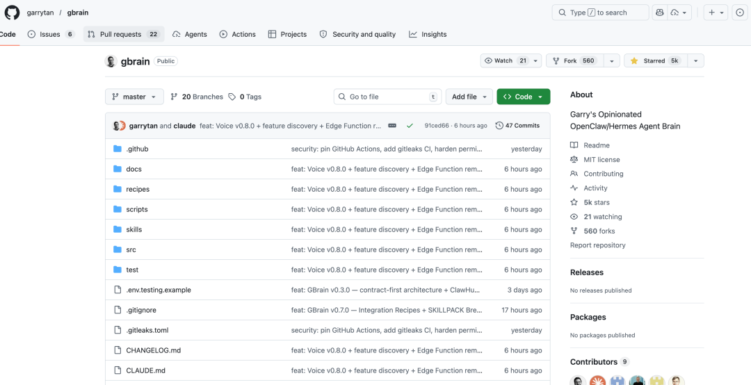Switch to the Actions tab
Screen dimensions: 751x385
238,34
